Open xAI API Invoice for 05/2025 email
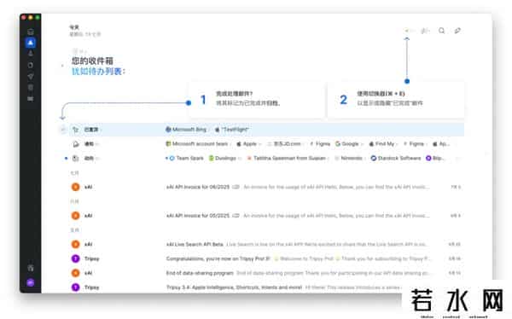The width and height of the screenshot is (512, 319). tap(266, 216)
